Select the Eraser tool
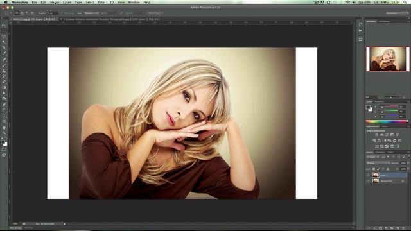 [4, 82]
